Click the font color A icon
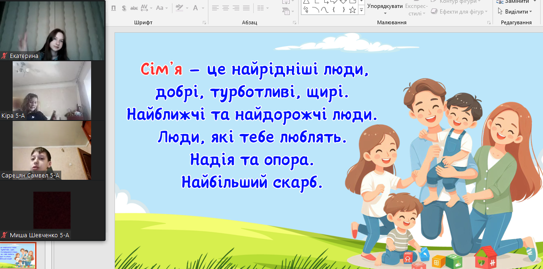 click(x=196, y=8)
